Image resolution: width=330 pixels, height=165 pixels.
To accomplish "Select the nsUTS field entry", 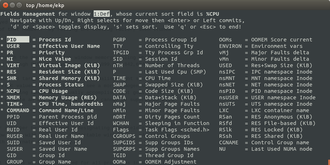I will tap(266, 104).
